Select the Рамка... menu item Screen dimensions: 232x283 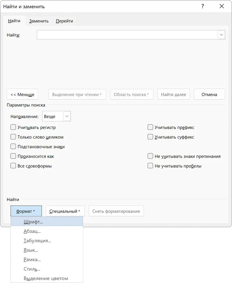[47, 259]
